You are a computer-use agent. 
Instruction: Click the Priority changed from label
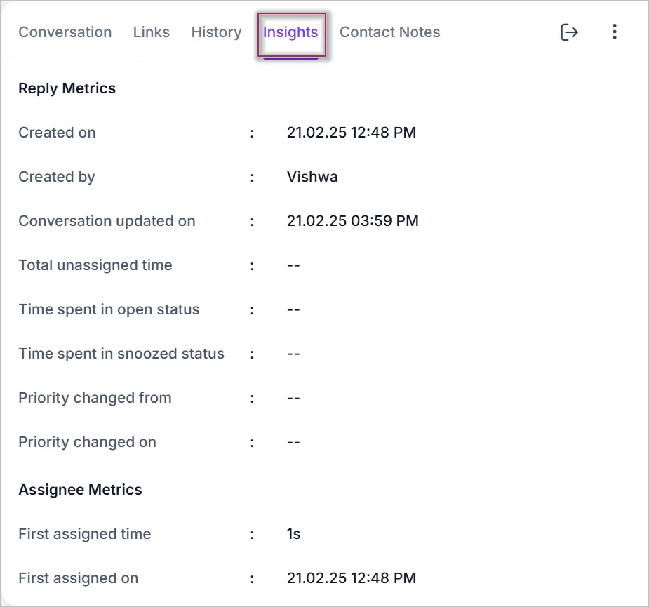click(x=95, y=398)
